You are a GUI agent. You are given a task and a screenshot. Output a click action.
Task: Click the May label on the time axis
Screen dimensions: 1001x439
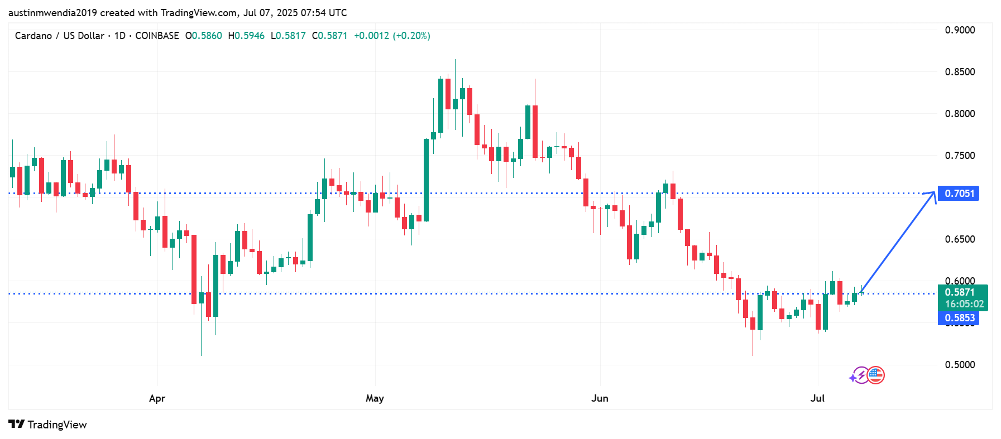point(375,398)
